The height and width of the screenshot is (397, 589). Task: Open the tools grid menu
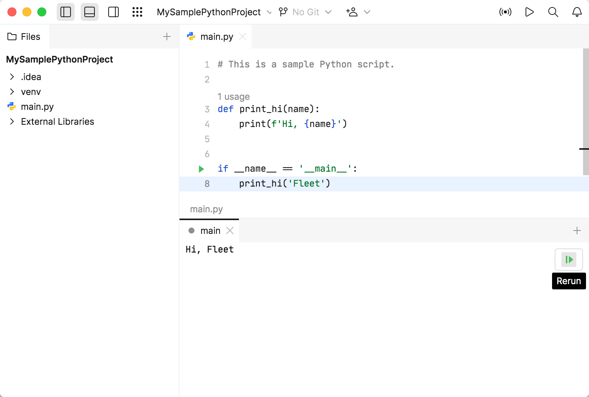(137, 12)
